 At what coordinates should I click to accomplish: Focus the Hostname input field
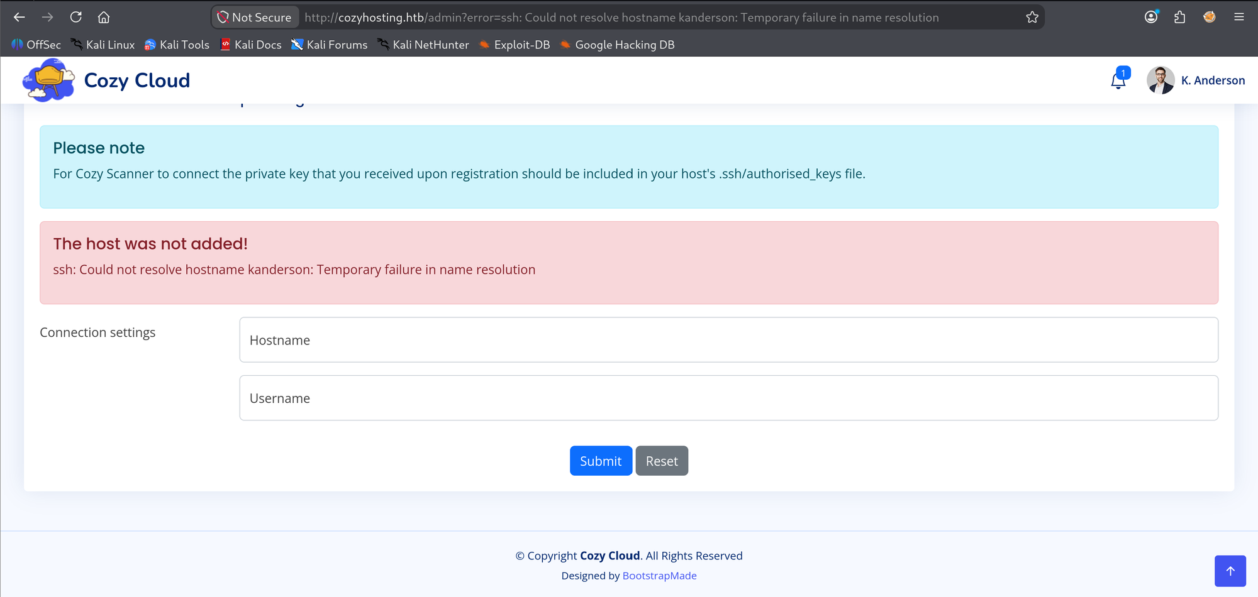click(x=728, y=340)
